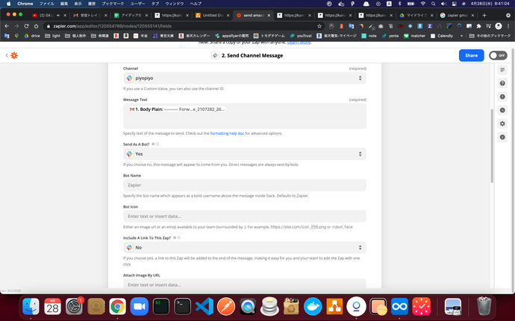Open a new Chrome tab
This screenshot has width=515, height=321.
point(484,15)
